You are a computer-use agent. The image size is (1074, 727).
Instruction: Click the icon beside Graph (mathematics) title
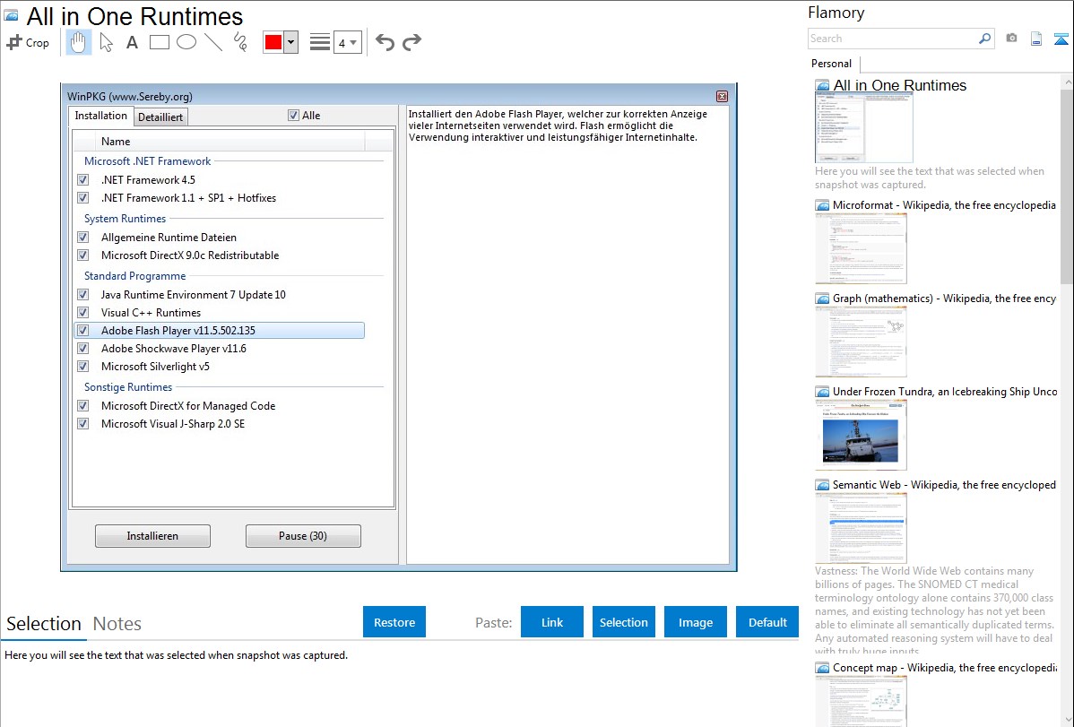(x=822, y=299)
